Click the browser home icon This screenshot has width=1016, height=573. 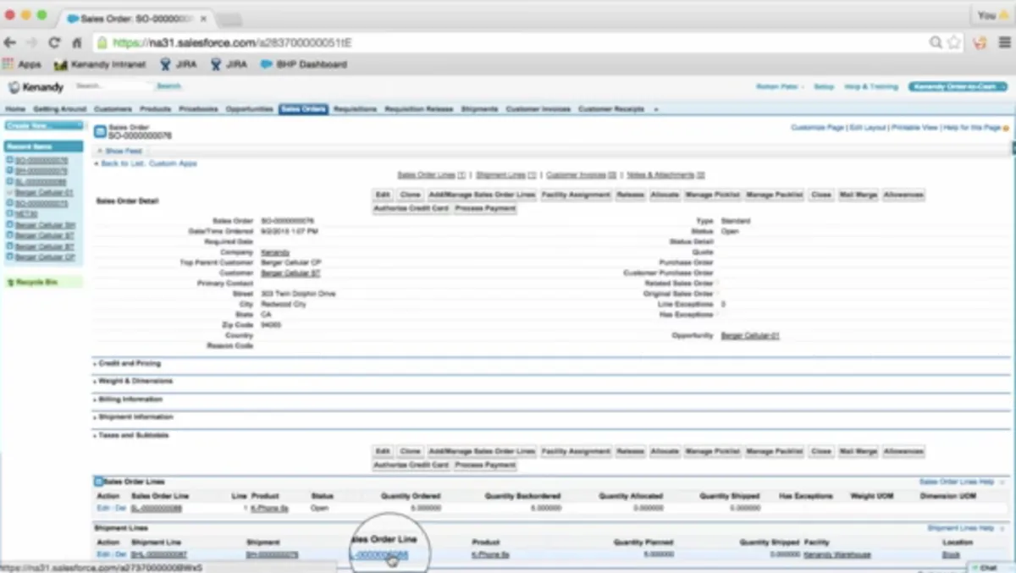(x=77, y=42)
